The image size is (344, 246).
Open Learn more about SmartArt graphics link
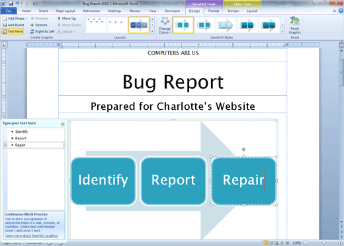(32, 235)
